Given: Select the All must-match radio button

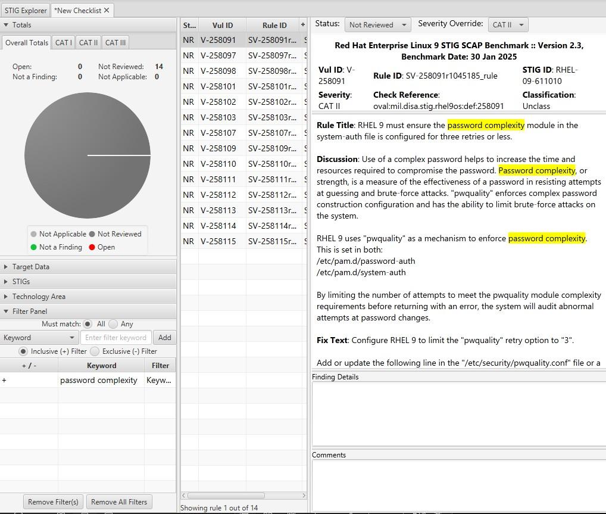Looking at the screenshot, I should point(88,324).
